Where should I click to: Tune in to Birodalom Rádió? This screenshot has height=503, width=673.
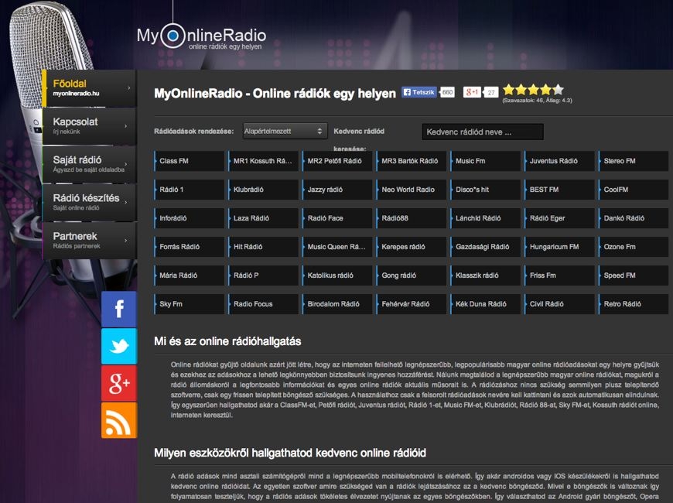point(337,304)
